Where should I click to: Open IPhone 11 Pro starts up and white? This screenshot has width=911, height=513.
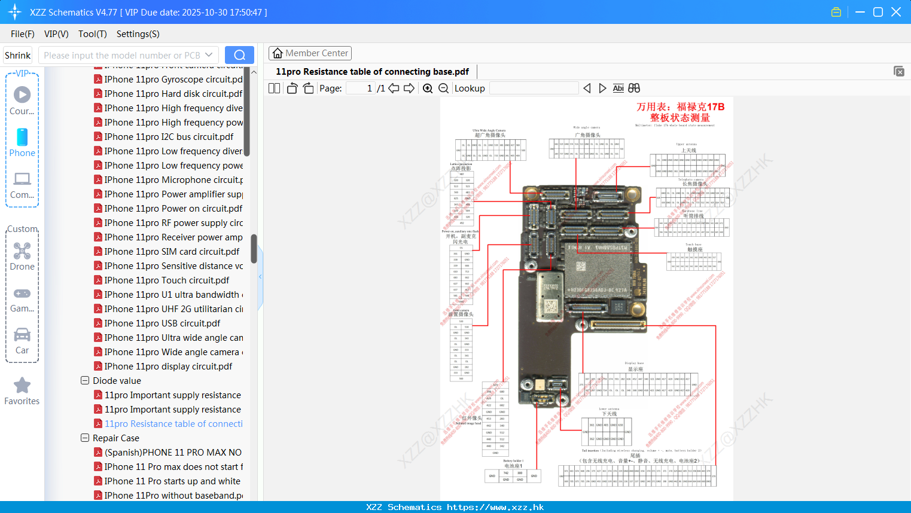click(167, 481)
